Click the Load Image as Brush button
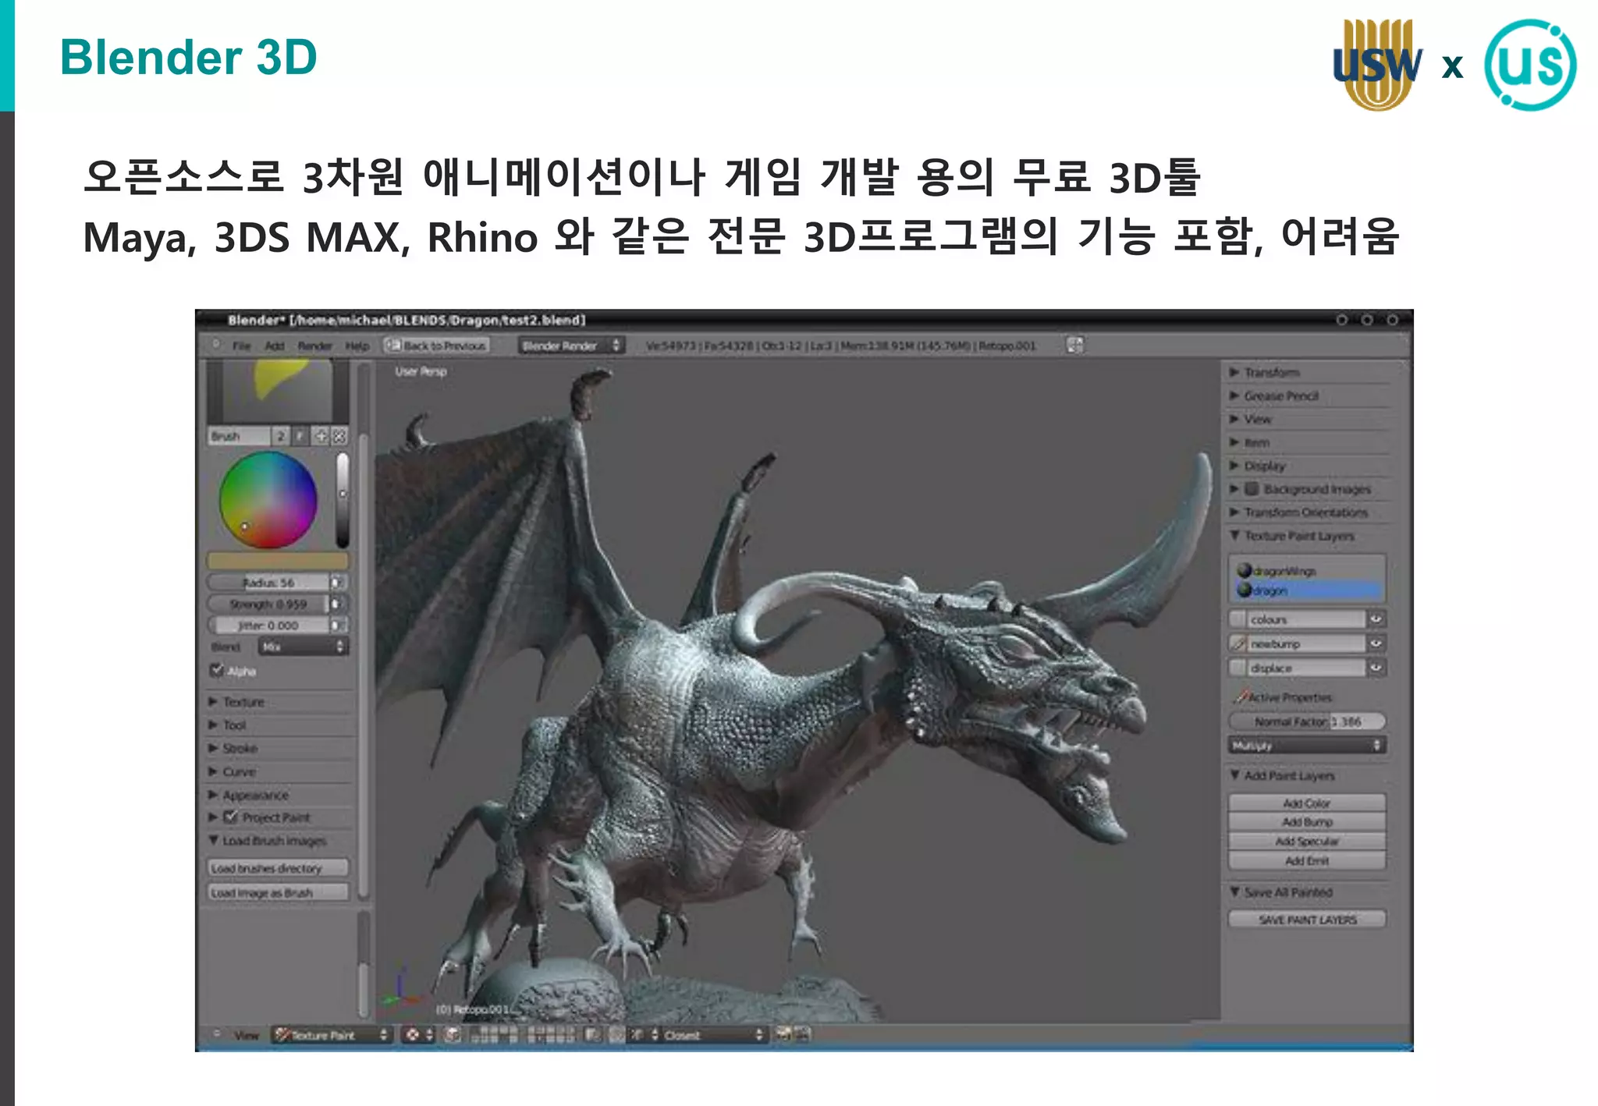Viewport: 1598px width, 1106px height. point(278,892)
